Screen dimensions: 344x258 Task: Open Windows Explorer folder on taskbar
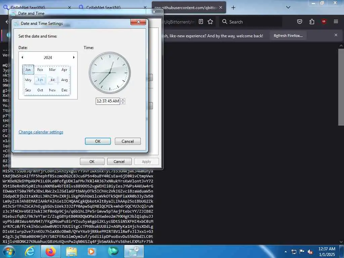72,251
